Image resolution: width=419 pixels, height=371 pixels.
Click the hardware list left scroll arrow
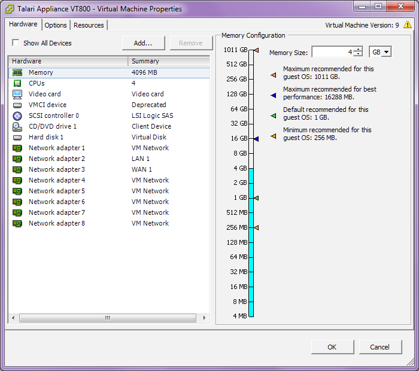13,318
